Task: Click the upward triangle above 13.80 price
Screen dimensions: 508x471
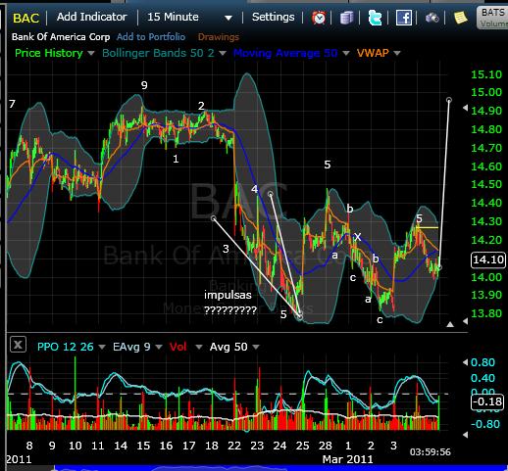Action: (x=450, y=324)
